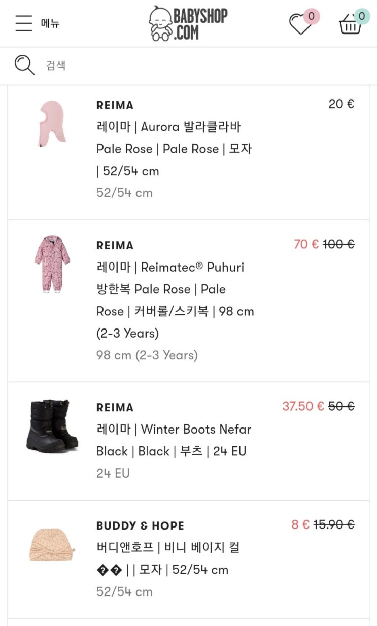This screenshot has width=377, height=626.
Task: Click the BUDDY & HOPE brand name
Action: 140,525
